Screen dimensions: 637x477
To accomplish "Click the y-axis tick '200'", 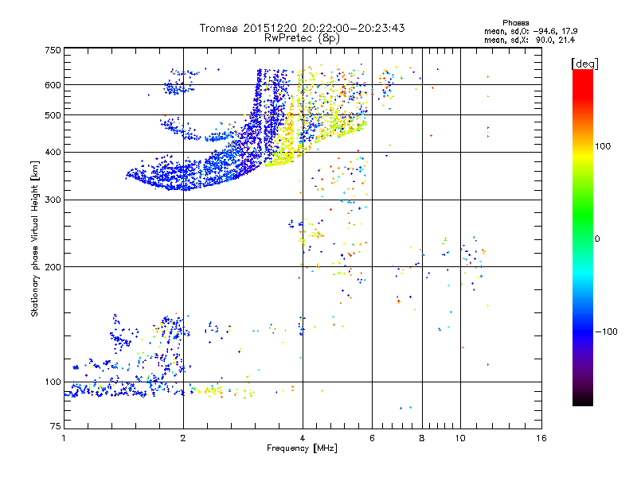I will click(53, 267).
